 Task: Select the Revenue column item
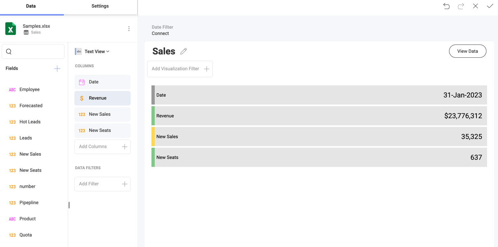(103, 98)
